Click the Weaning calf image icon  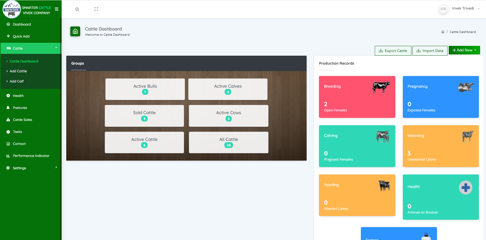[468, 136]
